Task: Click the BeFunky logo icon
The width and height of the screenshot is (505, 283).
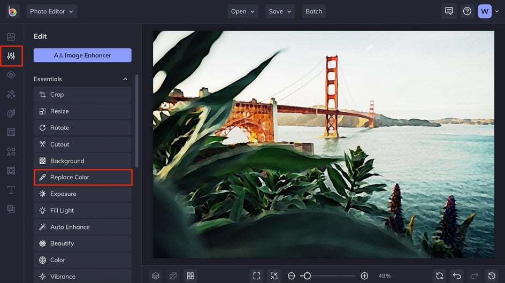Action: [x=12, y=11]
